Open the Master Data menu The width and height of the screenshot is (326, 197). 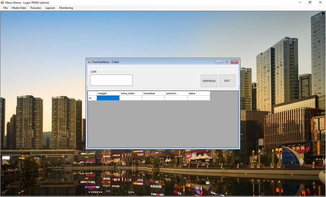pyautogui.click(x=19, y=8)
